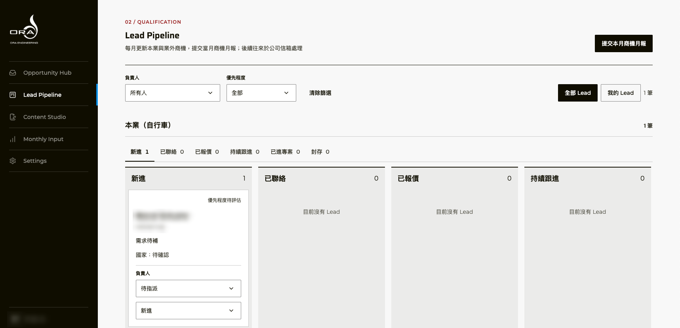Click the Opportunity Hub inbox icon

13,73
